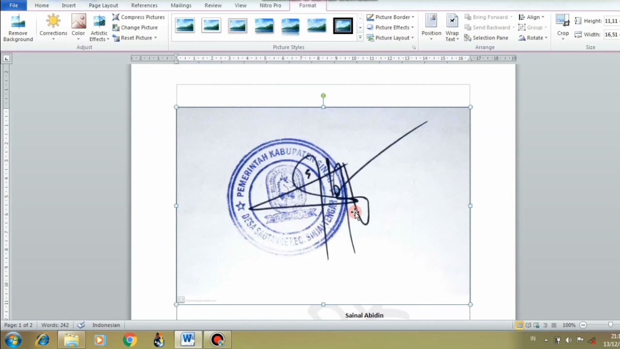Select the Crop tool
620x349 pixels.
(563, 22)
